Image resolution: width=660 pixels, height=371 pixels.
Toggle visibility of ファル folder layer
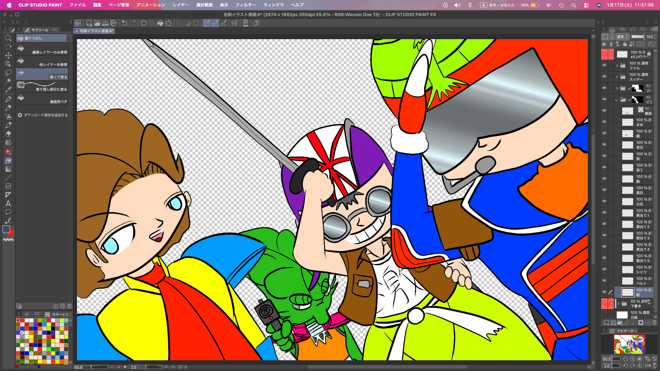coord(604,65)
